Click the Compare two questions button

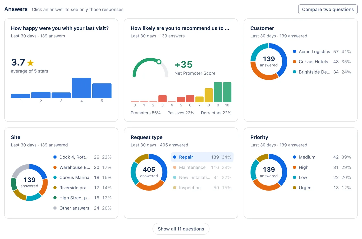pyautogui.click(x=328, y=9)
